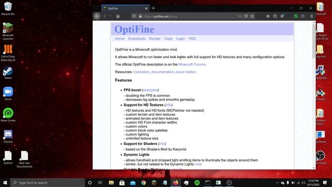332x187 pixels.
Task: Open Recycle Bin desktop icon
Action: (x=8, y=8)
